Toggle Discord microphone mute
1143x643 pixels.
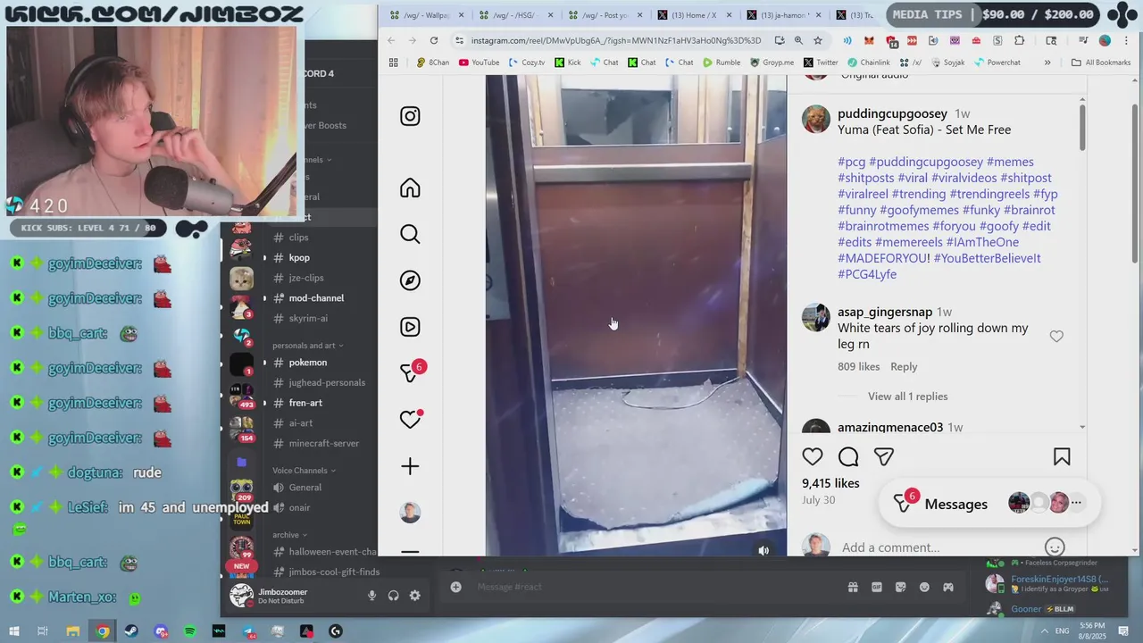click(371, 596)
